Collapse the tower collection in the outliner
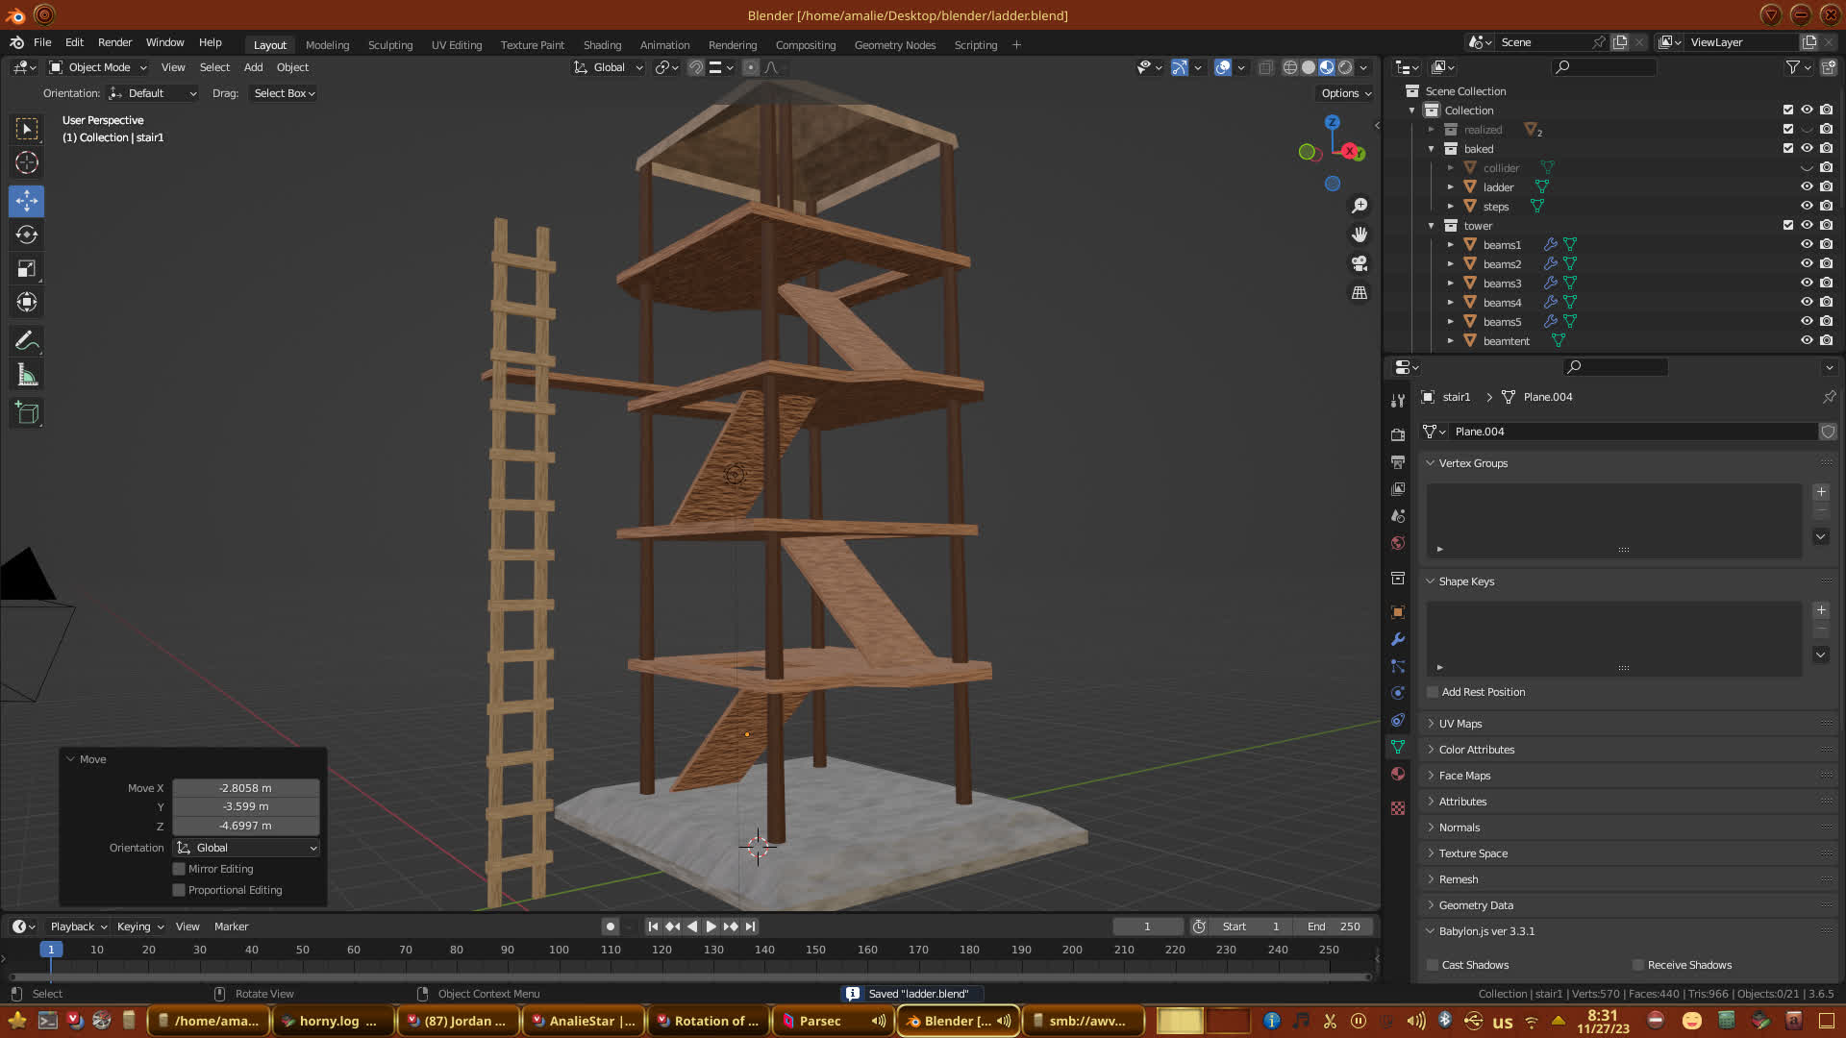Viewport: 1846px width, 1038px height. [1432, 226]
